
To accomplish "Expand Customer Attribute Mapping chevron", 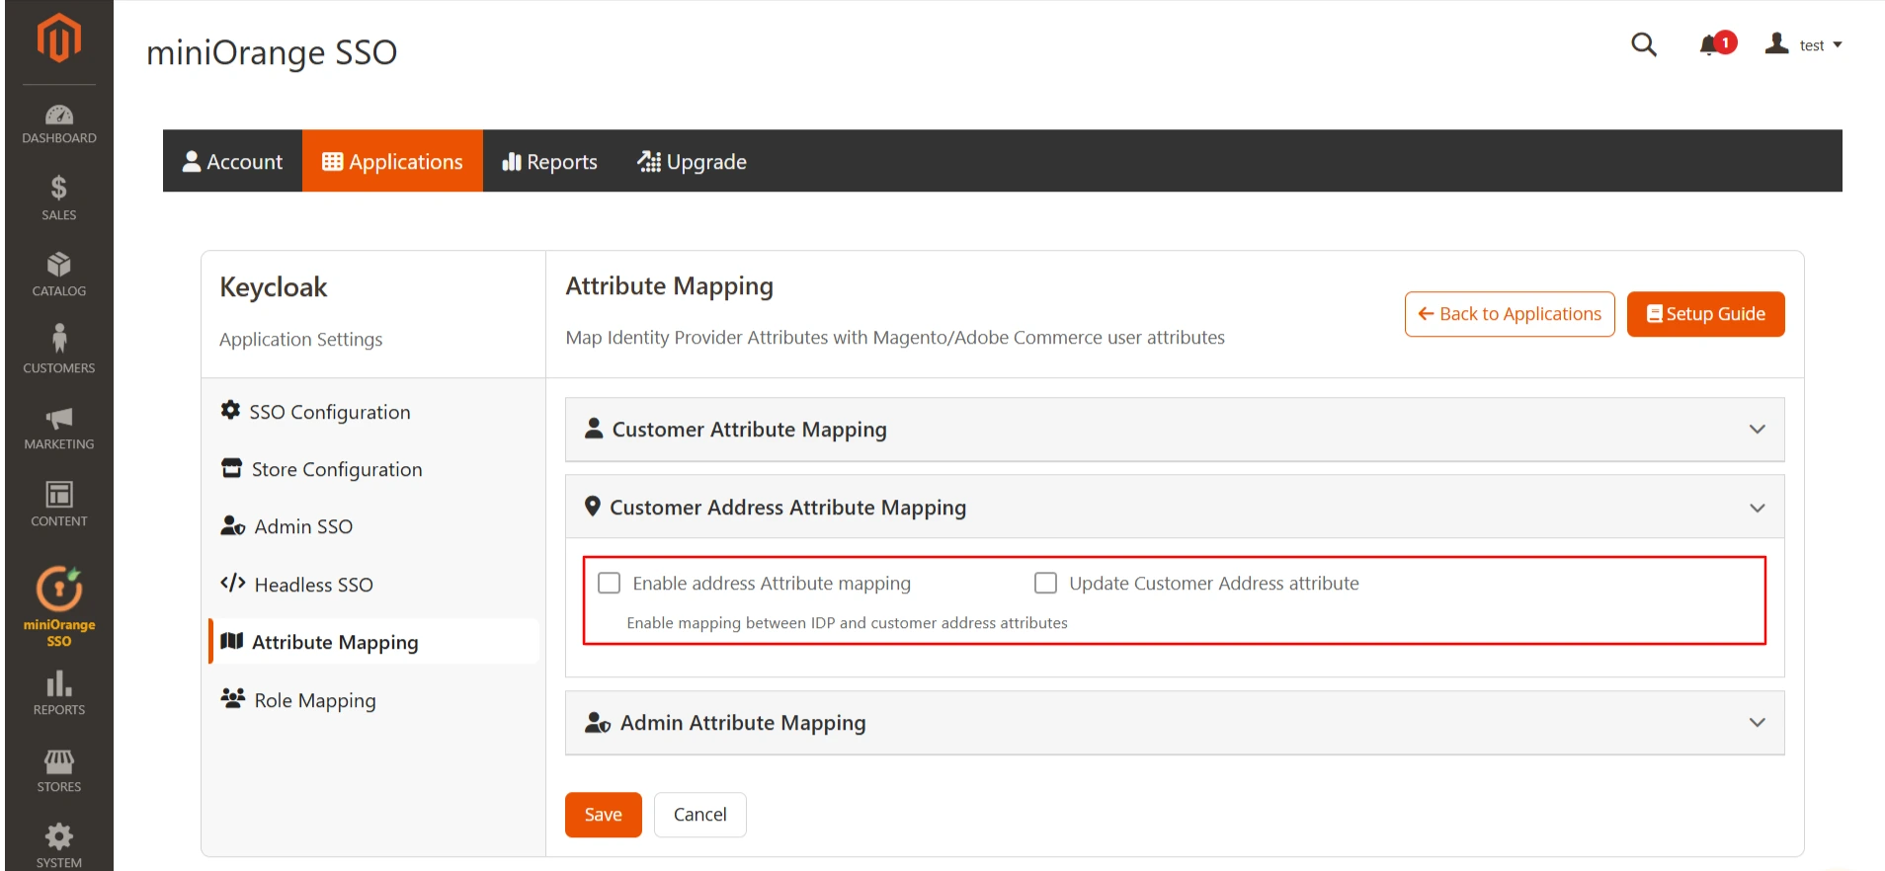I will coord(1758,429).
